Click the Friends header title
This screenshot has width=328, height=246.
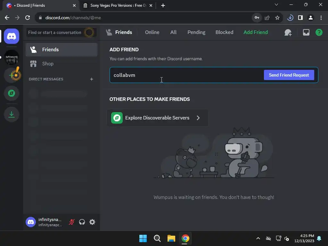click(x=124, y=32)
